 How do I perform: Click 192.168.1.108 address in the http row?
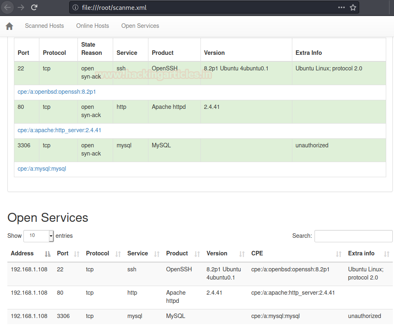(29, 293)
